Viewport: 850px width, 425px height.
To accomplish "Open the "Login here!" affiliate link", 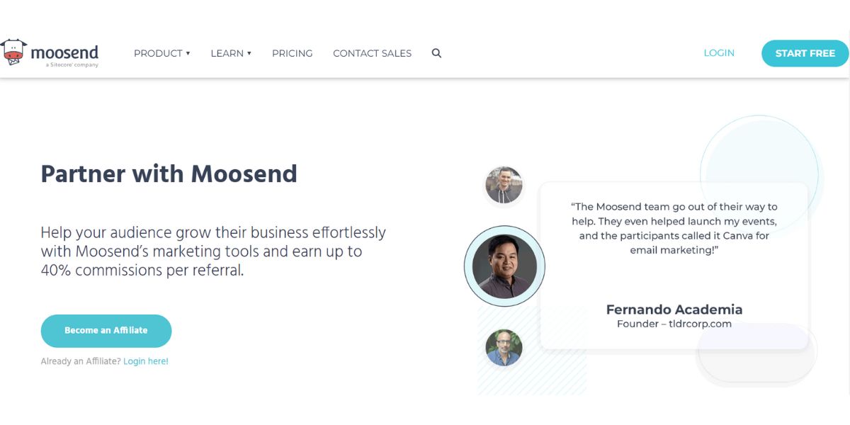I will (x=145, y=361).
